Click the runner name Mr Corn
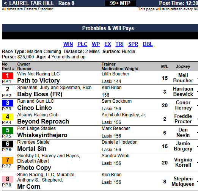The height and width of the screenshot is (191, 198). coord(29,187)
